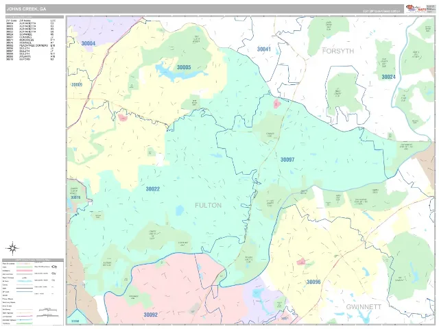Viewport: 439px width, 329px height.
Task: Select ZIP code label 30041
Action: 263,49
